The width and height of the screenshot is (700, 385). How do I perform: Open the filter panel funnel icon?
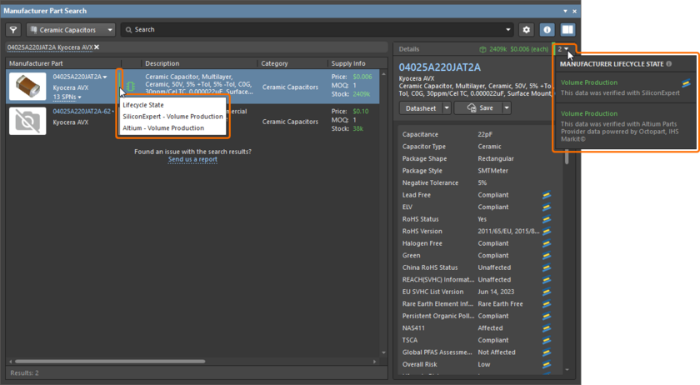13,30
